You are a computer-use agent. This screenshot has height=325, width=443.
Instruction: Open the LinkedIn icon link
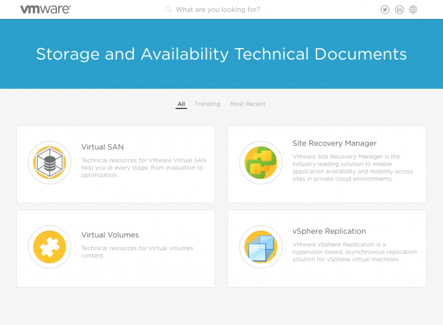(399, 10)
